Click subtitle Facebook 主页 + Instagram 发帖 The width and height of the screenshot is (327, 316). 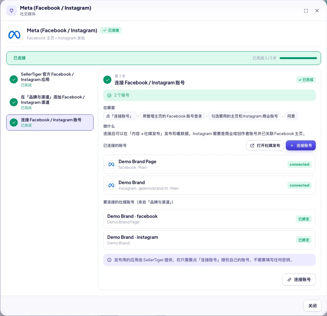(x=56, y=38)
